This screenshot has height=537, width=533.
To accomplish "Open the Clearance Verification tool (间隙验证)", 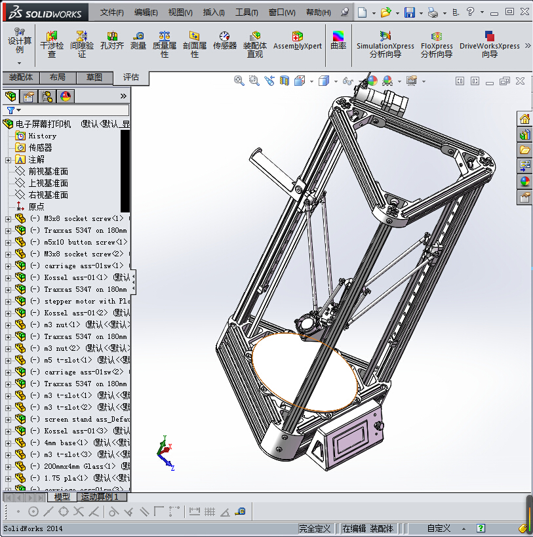I will point(82,44).
